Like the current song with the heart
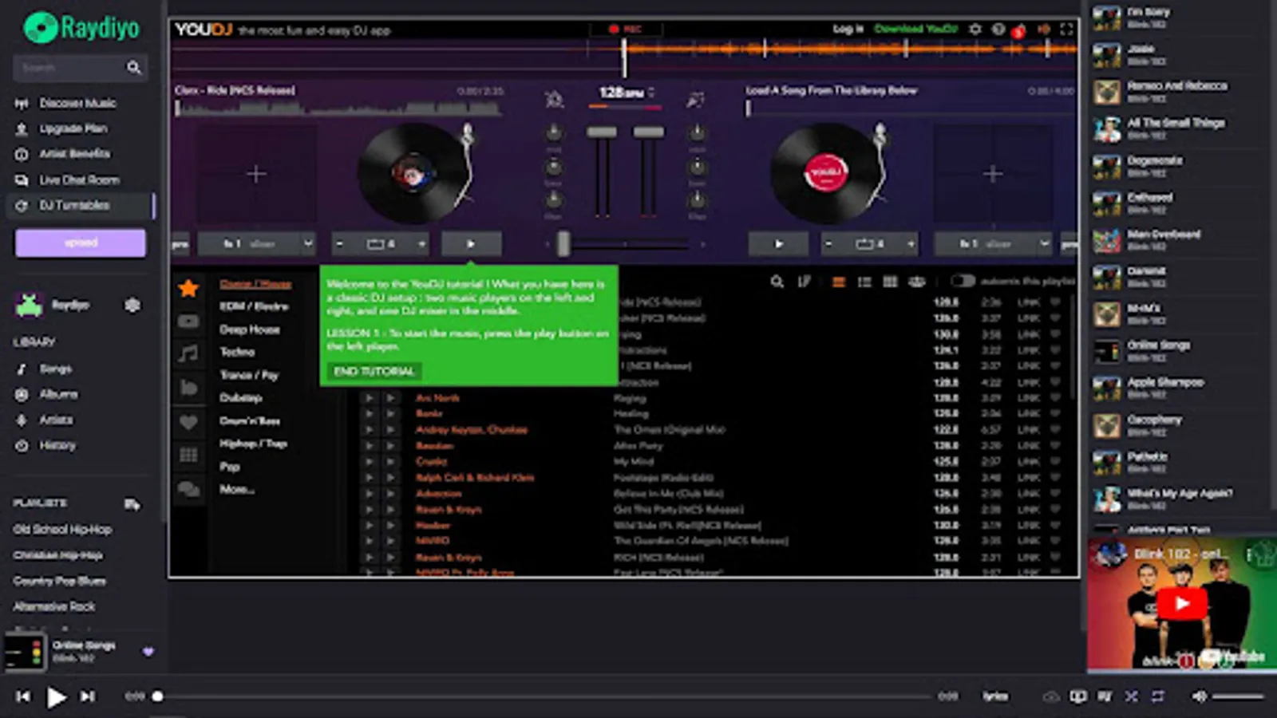 pos(148,652)
